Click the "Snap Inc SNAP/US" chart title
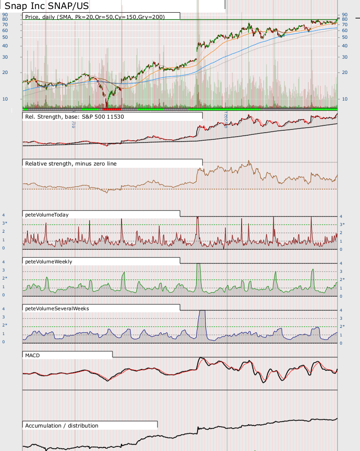The image size is (360, 451). [x=47, y=6]
